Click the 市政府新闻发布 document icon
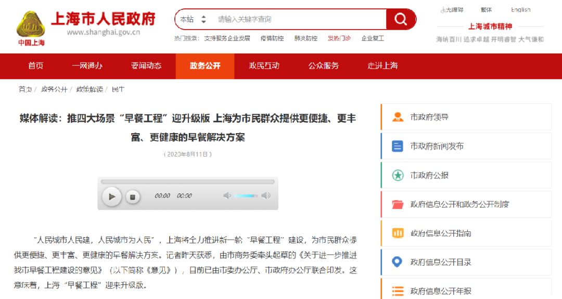This screenshot has height=299, width=562. tap(398, 146)
